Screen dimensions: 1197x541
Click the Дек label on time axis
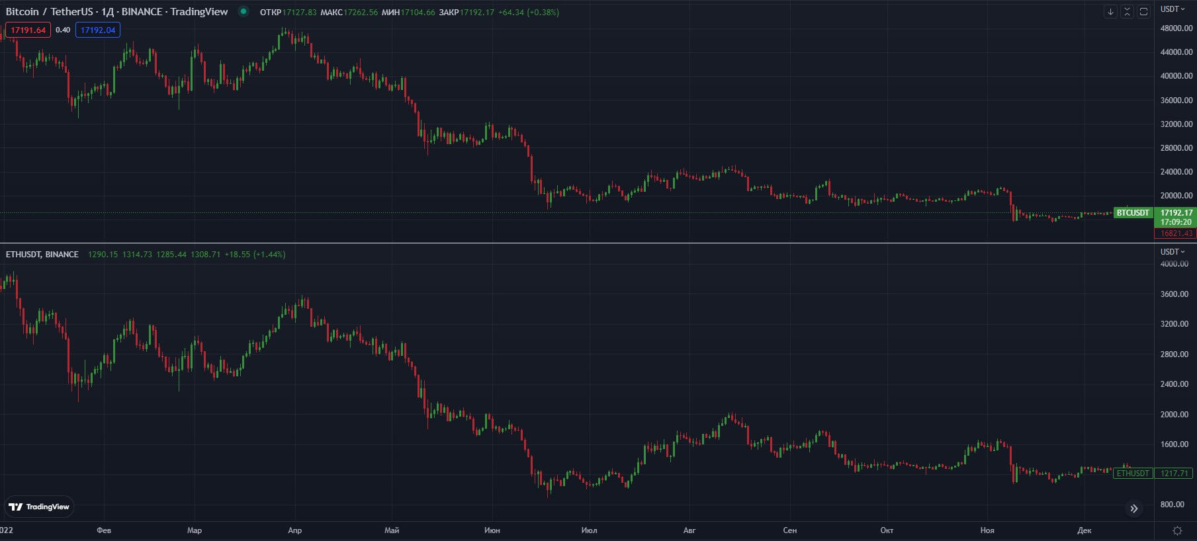[x=1085, y=530]
